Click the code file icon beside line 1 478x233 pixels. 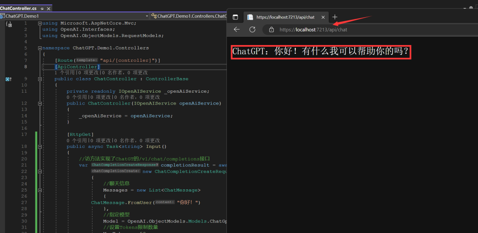(x=9, y=24)
